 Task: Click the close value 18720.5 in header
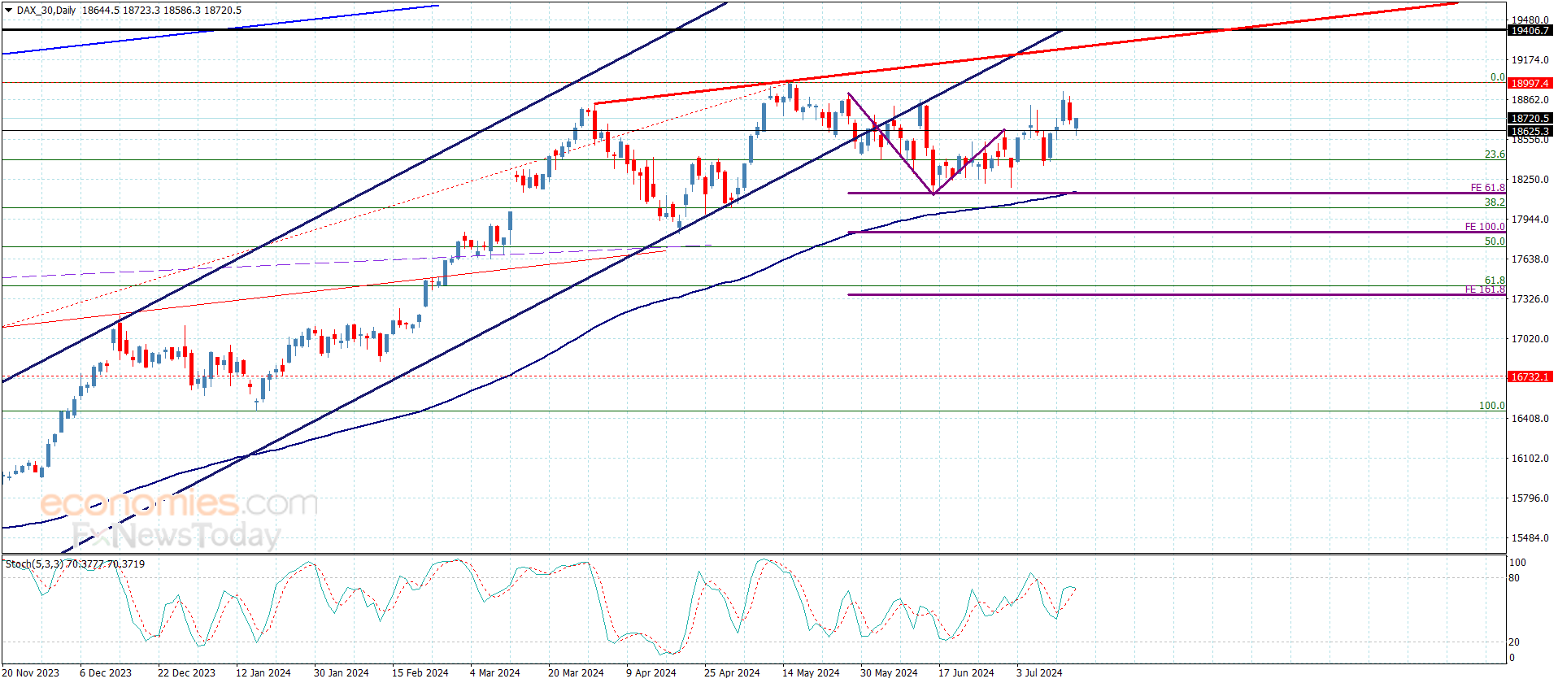(x=222, y=11)
